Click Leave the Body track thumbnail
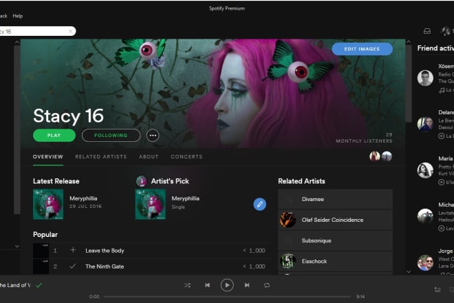Image resolution: width=454 pixels, height=303 pixels. pyautogui.click(x=41, y=251)
